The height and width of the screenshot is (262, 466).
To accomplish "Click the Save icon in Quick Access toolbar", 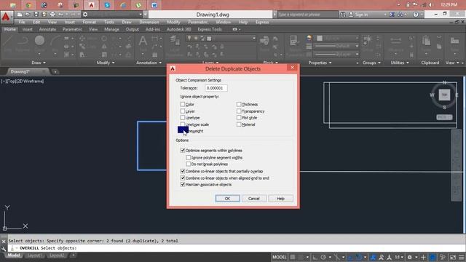I will [x=36, y=15].
